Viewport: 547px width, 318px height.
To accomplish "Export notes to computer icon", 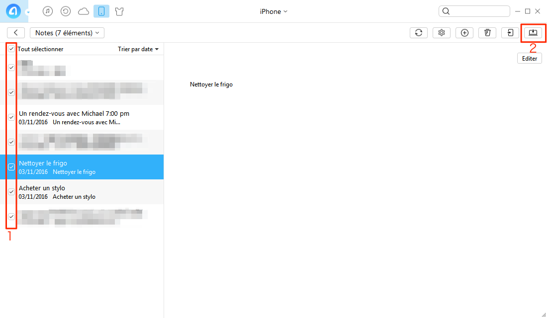I will pyautogui.click(x=533, y=33).
